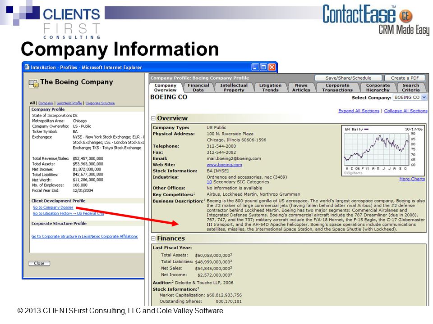This screenshot has height=324, width=433.
Task: Click the Expand All Sections link
Action: pyautogui.click(x=359, y=111)
